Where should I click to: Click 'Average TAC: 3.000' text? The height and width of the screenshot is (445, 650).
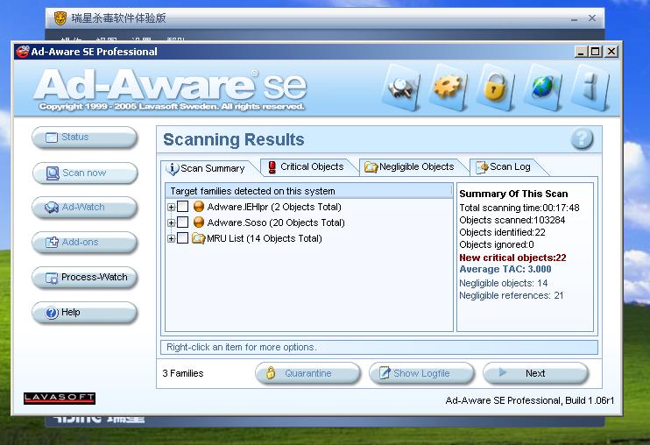[x=505, y=269]
